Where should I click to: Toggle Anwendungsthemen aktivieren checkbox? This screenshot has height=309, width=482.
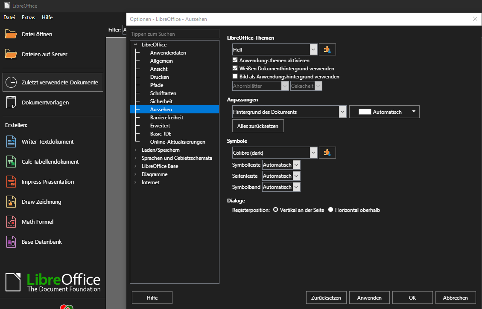(235, 60)
